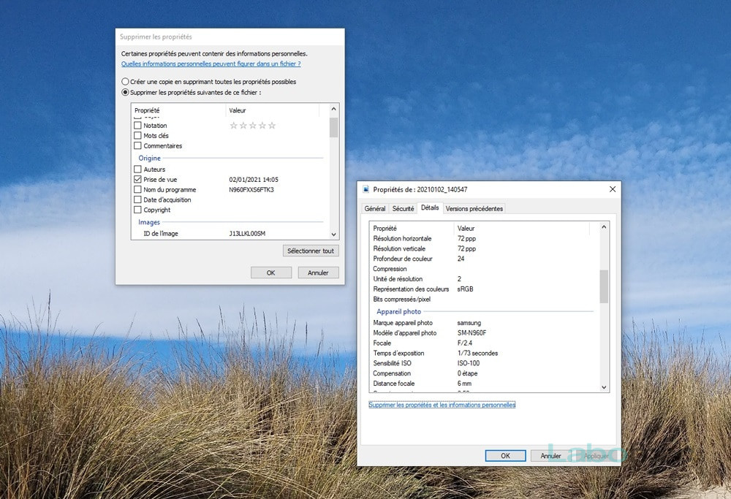Click the up arrow of the Détails list scrollbar
Image resolution: width=731 pixels, height=499 pixels.
604,227
